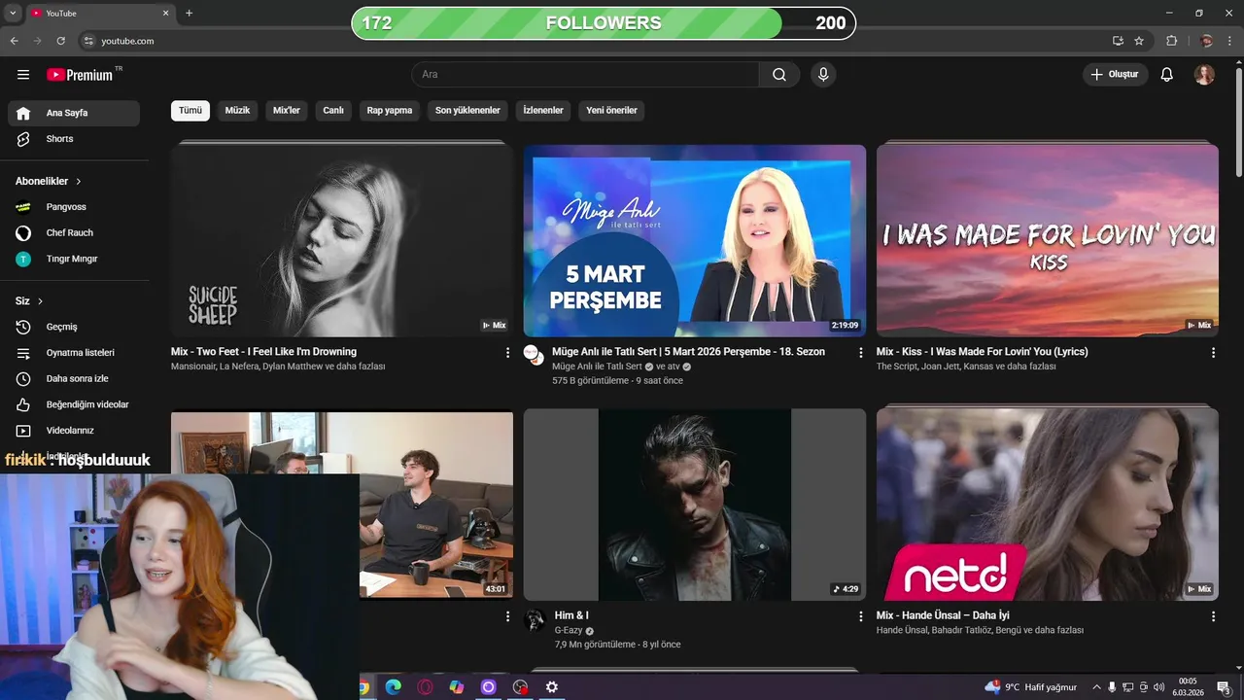Go back using the browser back arrow
The width and height of the screenshot is (1244, 700).
click(14, 41)
